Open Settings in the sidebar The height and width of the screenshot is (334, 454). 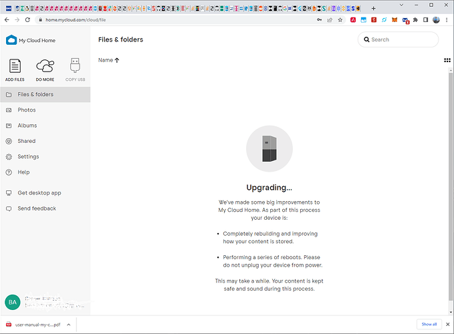tap(45, 157)
